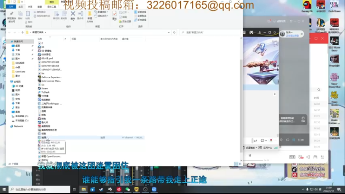Select the 66人设.psd file
Viewport: 345px width, 194px height.
pos(45,58)
